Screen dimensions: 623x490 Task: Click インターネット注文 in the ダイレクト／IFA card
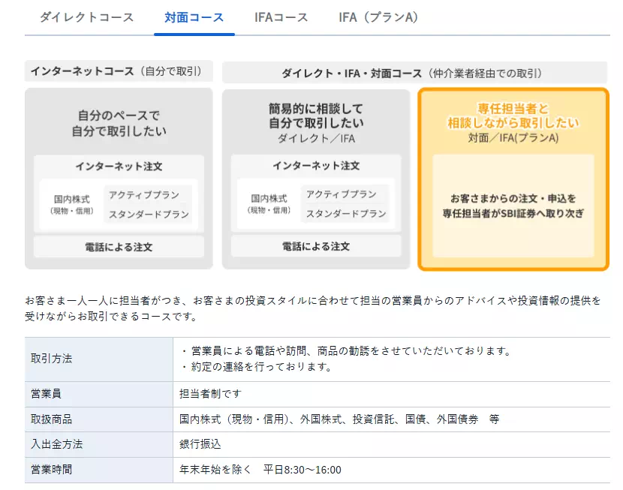point(316,166)
